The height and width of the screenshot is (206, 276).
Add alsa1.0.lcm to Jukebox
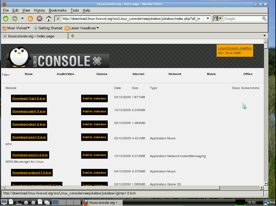point(94,124)
